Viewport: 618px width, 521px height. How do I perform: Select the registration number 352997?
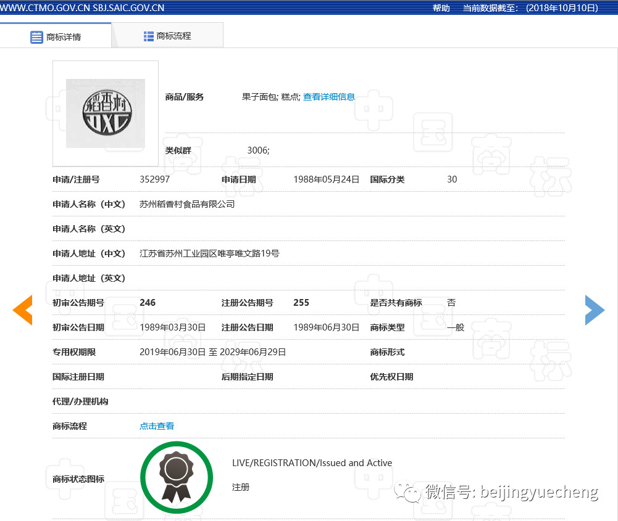click(x=154, y=179)
